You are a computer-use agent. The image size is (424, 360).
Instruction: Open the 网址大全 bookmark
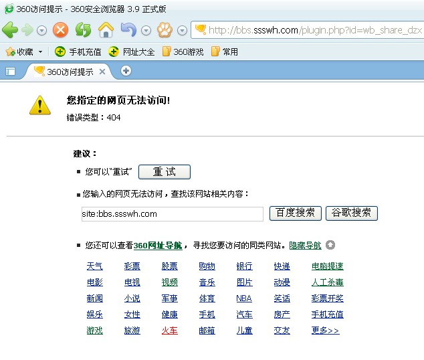(x=132, y=52)
